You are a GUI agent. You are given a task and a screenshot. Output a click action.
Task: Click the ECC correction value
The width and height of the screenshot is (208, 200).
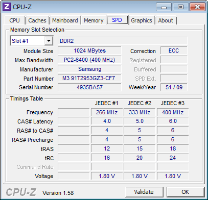click(174, 51)
